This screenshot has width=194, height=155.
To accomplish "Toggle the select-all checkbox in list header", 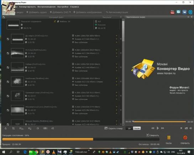I will [4, 17].
